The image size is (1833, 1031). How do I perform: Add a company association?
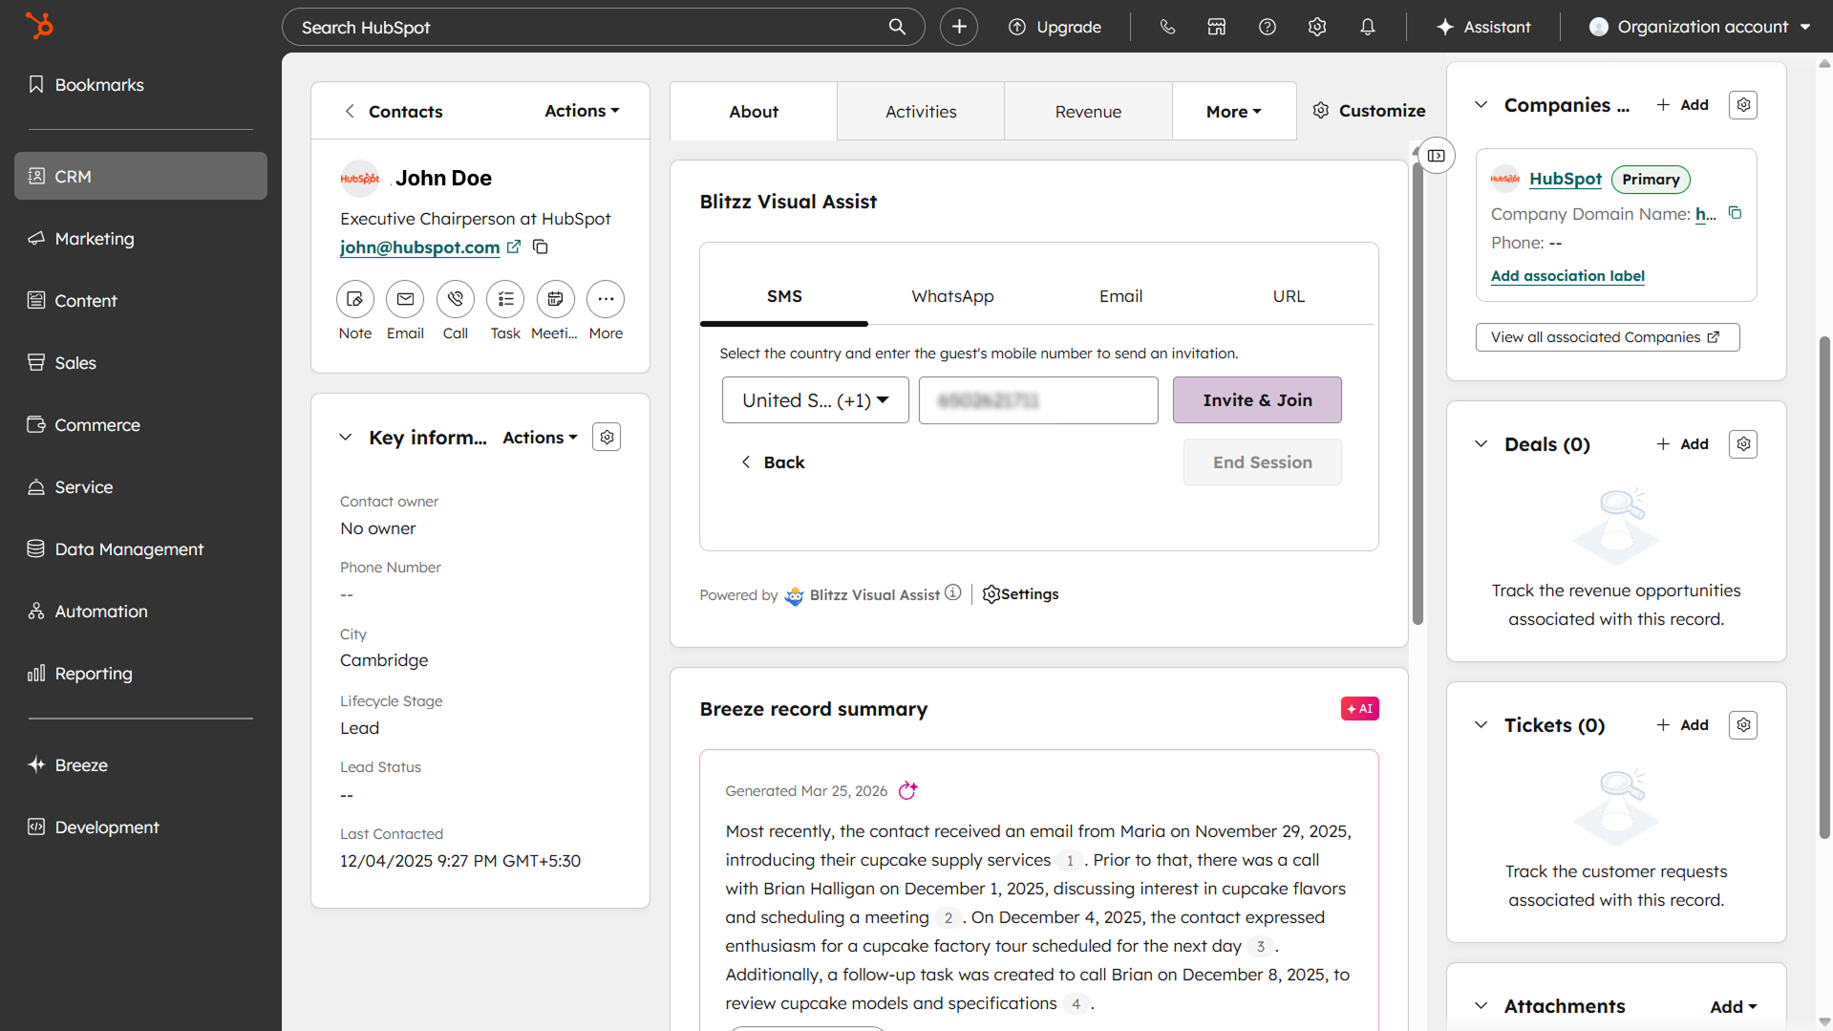pyautogui.click(x=1682, y=105)
